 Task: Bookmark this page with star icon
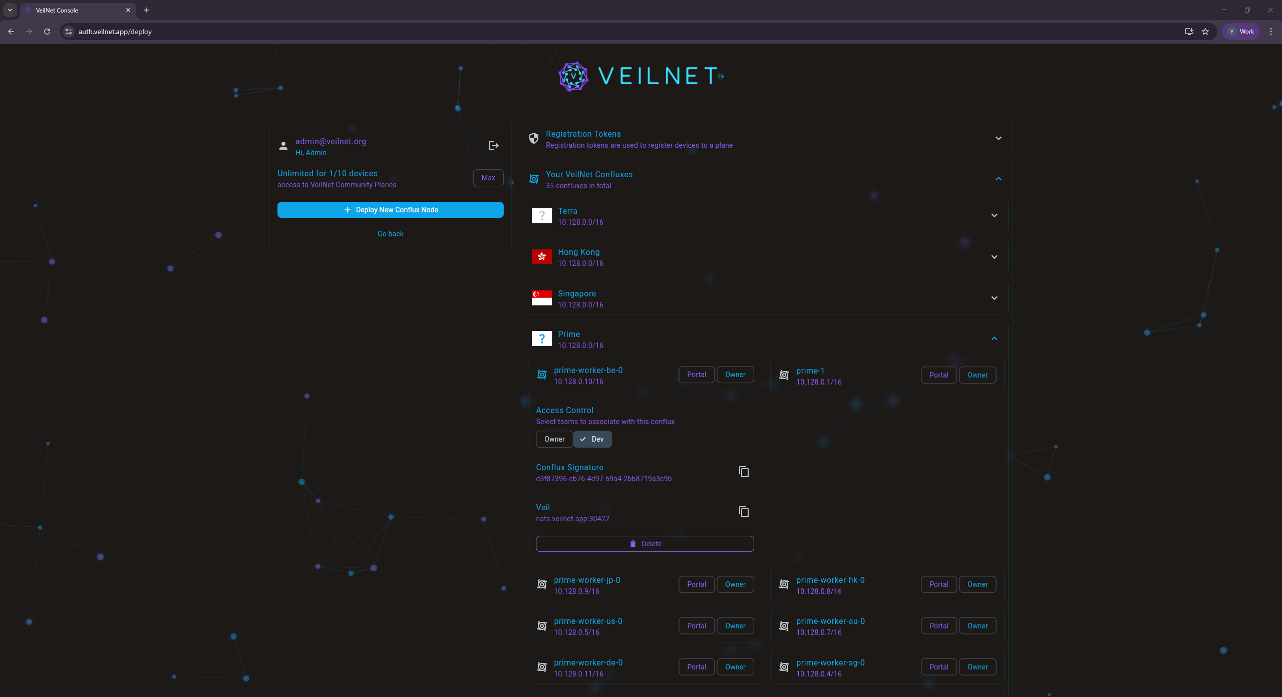1205,32
